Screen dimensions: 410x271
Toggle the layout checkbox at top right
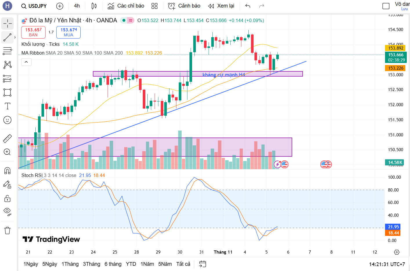point(386,6)
